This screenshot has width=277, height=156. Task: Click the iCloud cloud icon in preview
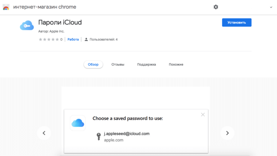(x=78, y=123)
